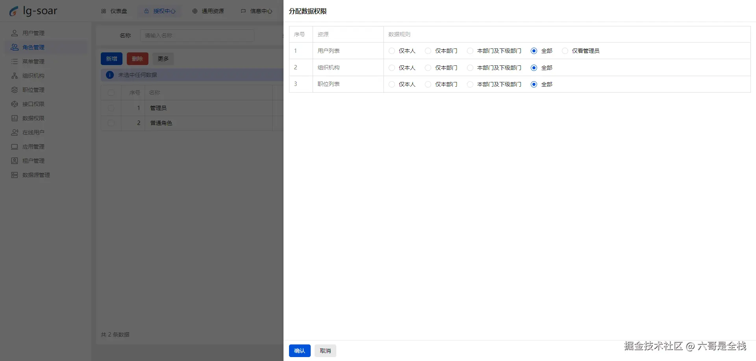
Task: Open the 仪表盘 top menu
Action: [x=114, y=11]
